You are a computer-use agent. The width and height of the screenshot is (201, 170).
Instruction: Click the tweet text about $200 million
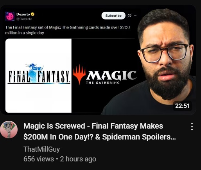pyautogui.click(x=68, y=30)
